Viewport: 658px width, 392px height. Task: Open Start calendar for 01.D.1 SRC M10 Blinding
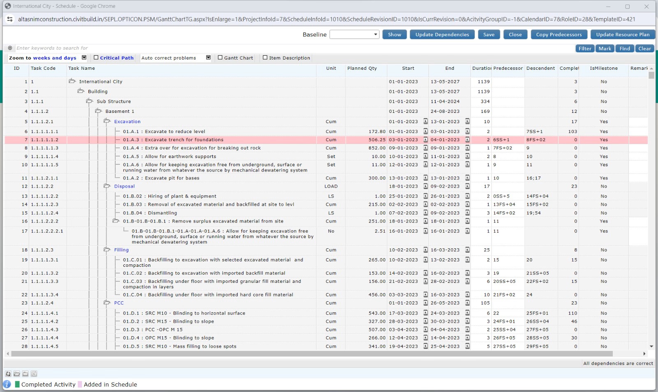[426, 313]
